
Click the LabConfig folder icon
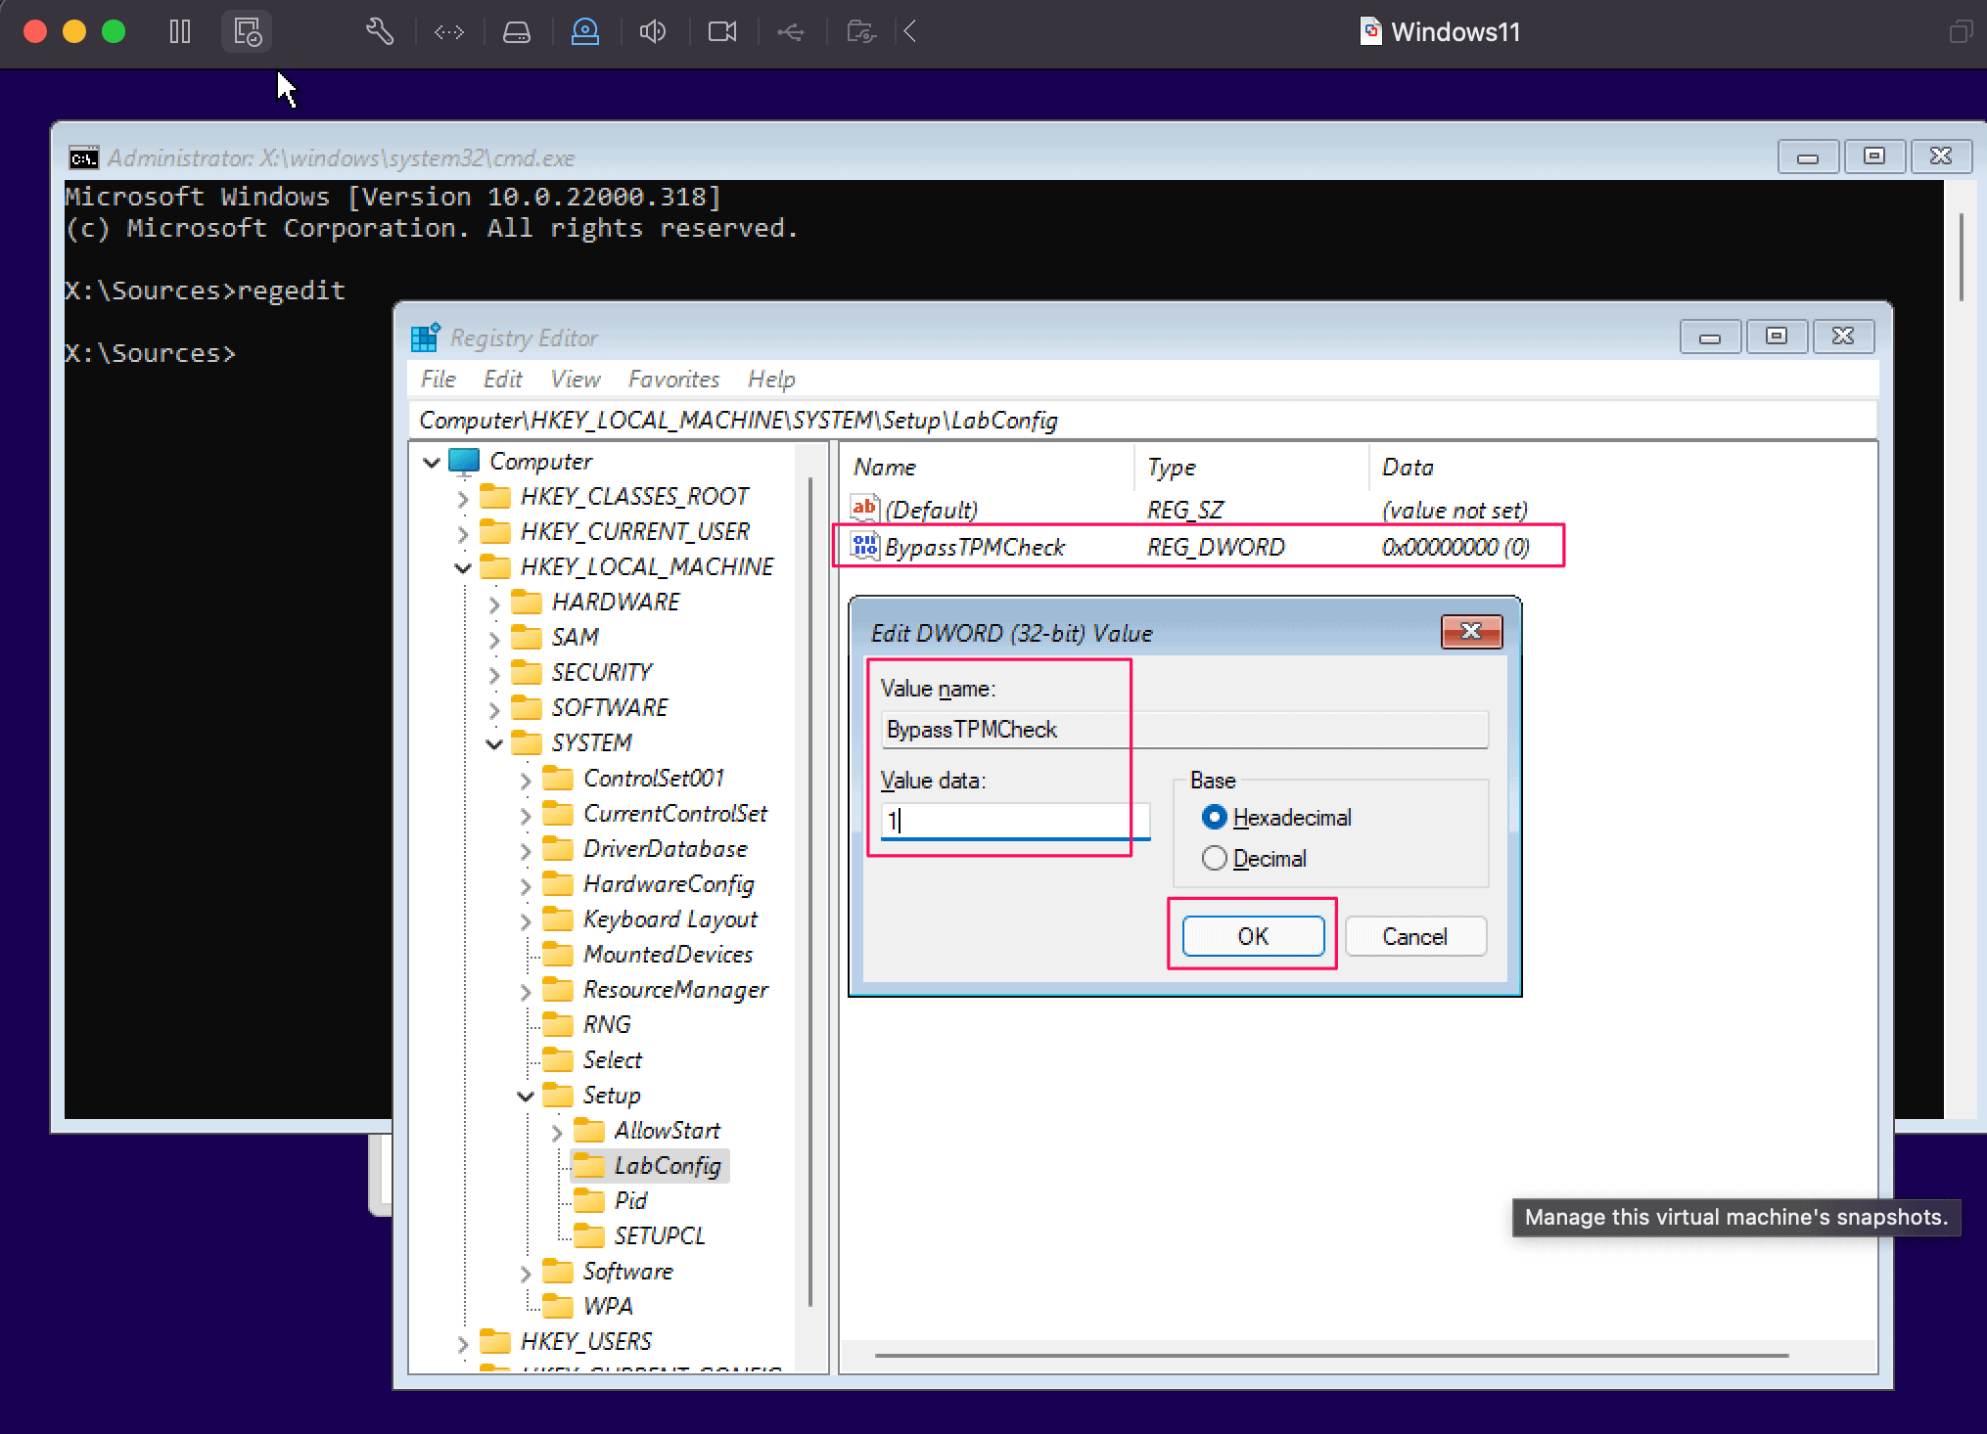click(x=589, y=1165)
